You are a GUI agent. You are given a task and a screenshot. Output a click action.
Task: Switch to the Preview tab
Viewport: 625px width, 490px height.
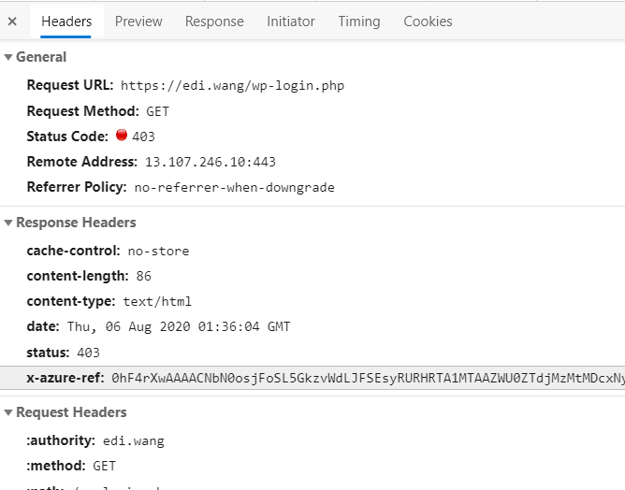point(138,21)
